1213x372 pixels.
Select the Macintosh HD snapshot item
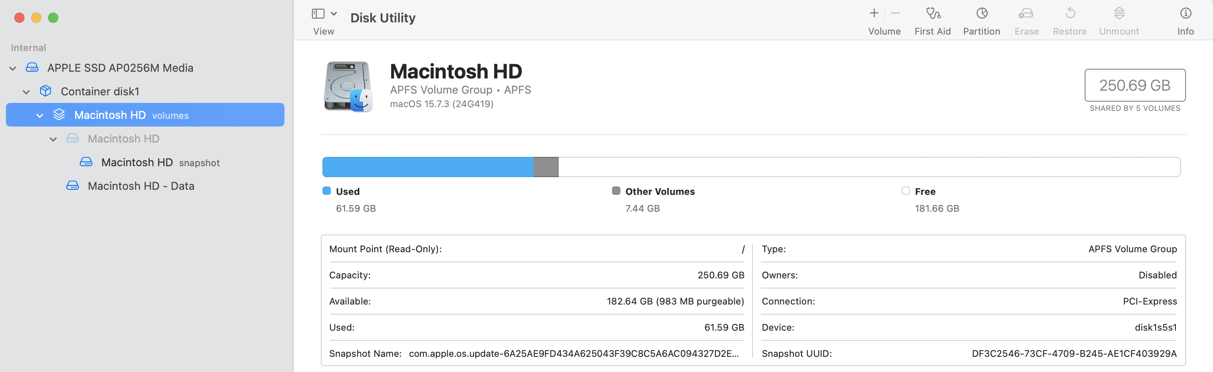pyautogui.click(x=137, y=163)
